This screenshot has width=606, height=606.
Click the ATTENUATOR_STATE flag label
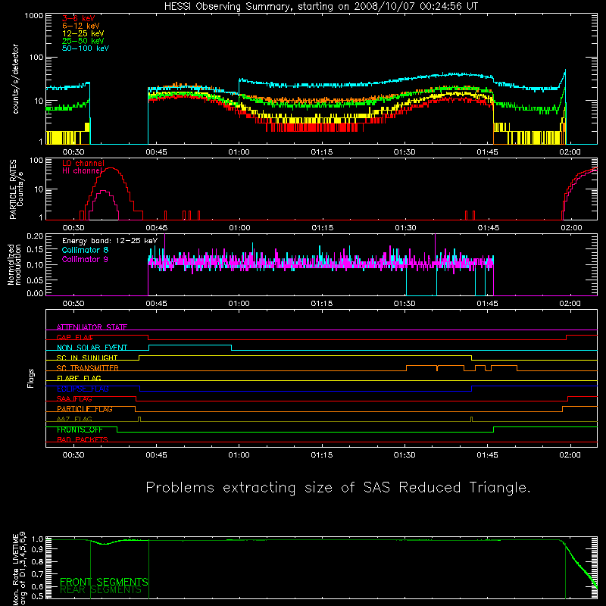92,327
